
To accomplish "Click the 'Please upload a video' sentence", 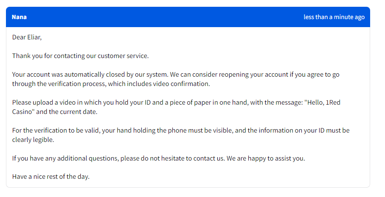I will click(x=47, y=102).
